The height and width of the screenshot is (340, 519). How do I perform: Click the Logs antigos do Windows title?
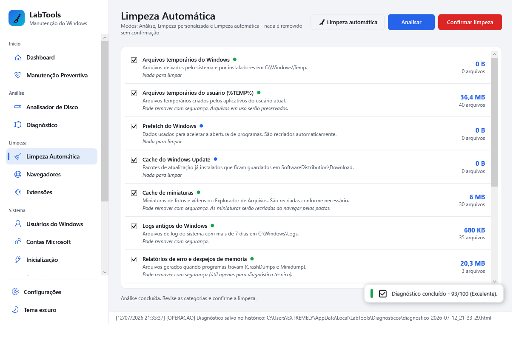(175, 226)
